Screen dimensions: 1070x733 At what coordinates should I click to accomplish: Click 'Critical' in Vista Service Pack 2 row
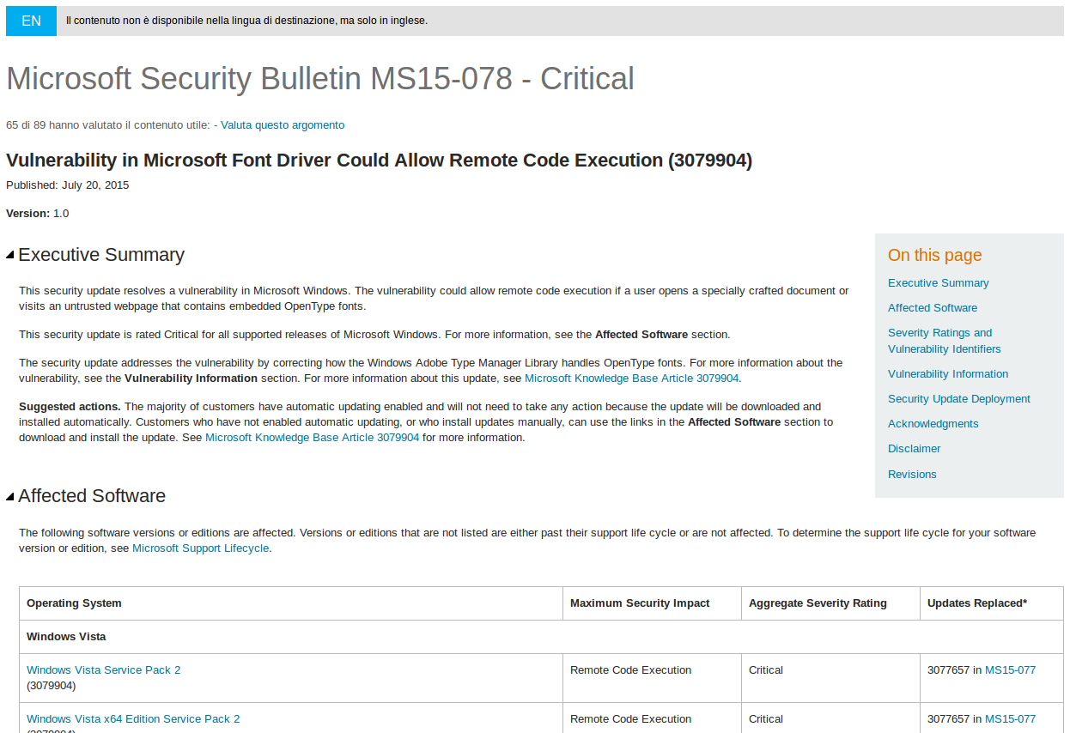pos(766,670)
